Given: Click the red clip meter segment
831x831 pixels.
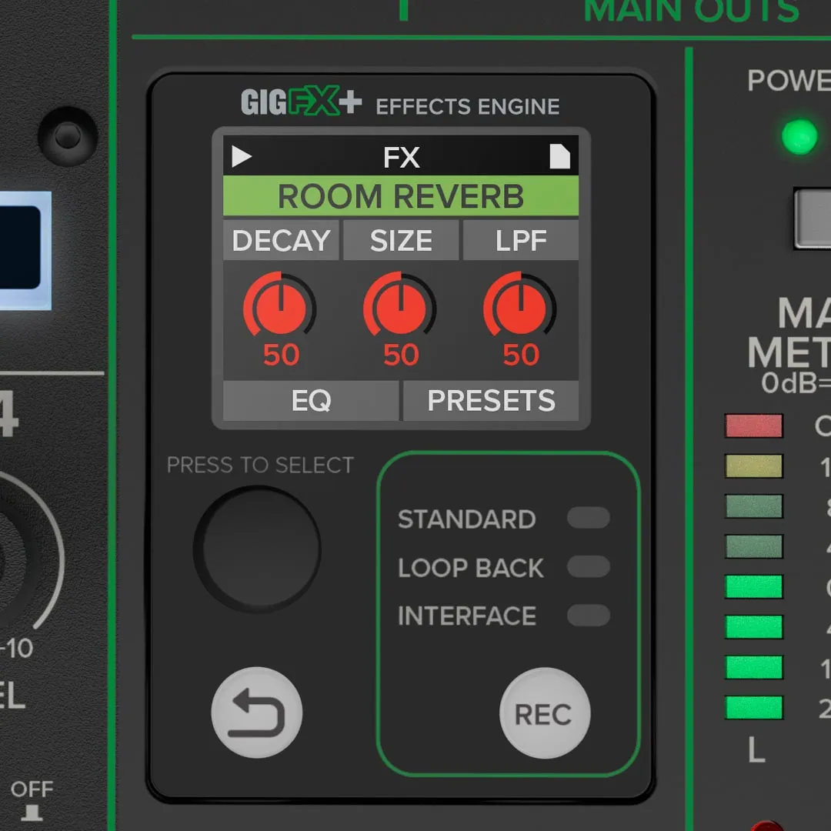Looking at the screenshot, I should 753,426.
